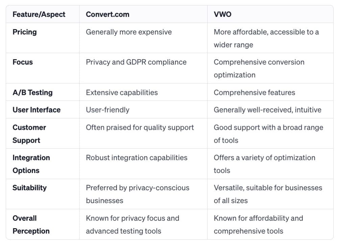The image size is (338, 243).
Task: Click the "Feature/Aspect" column header
Action: tap(39, 15)
